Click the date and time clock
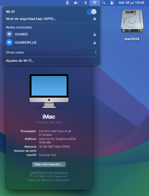Viewport: 149px width, 196px height. pos(131,3)
